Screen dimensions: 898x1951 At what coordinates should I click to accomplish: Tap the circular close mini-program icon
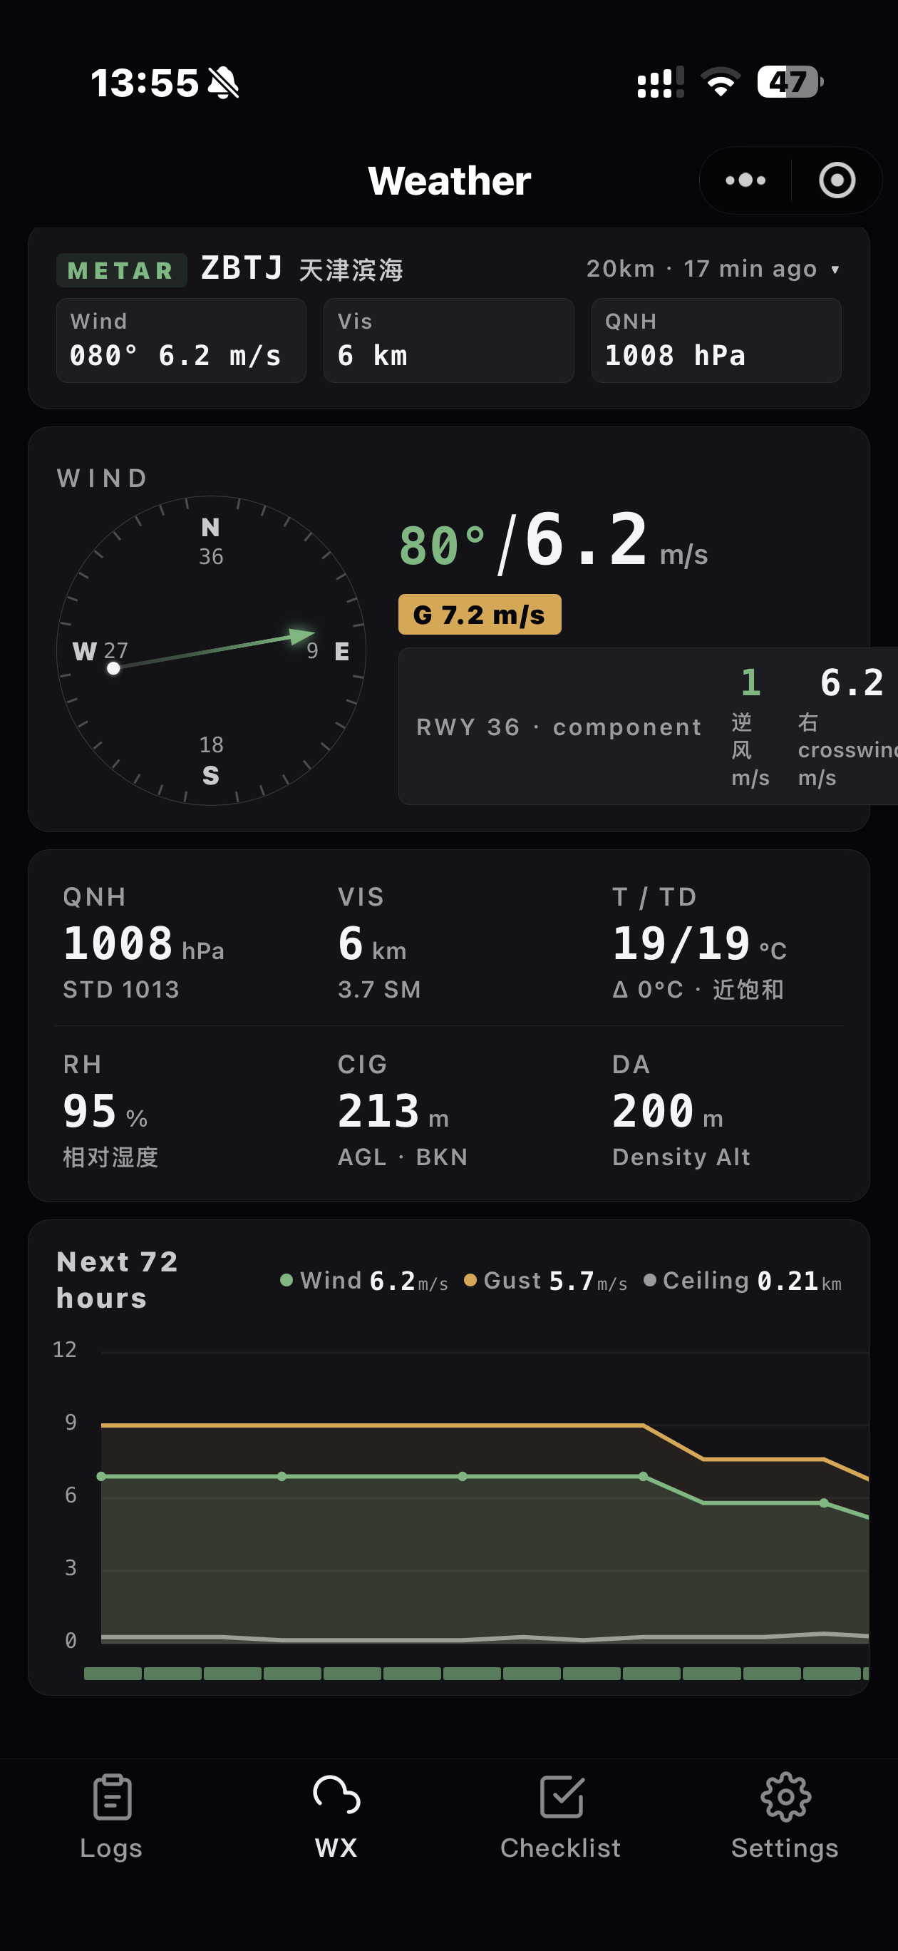tap(837, 180)
